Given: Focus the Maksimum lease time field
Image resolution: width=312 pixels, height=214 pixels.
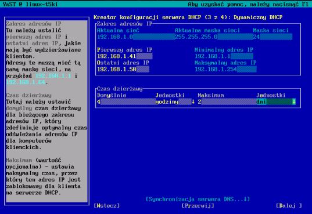Looking at the screenshot, I should [227, 102].
